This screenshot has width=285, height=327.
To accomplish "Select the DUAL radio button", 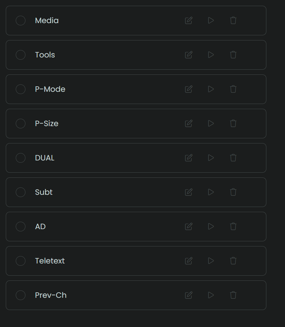I will (21, 158).
